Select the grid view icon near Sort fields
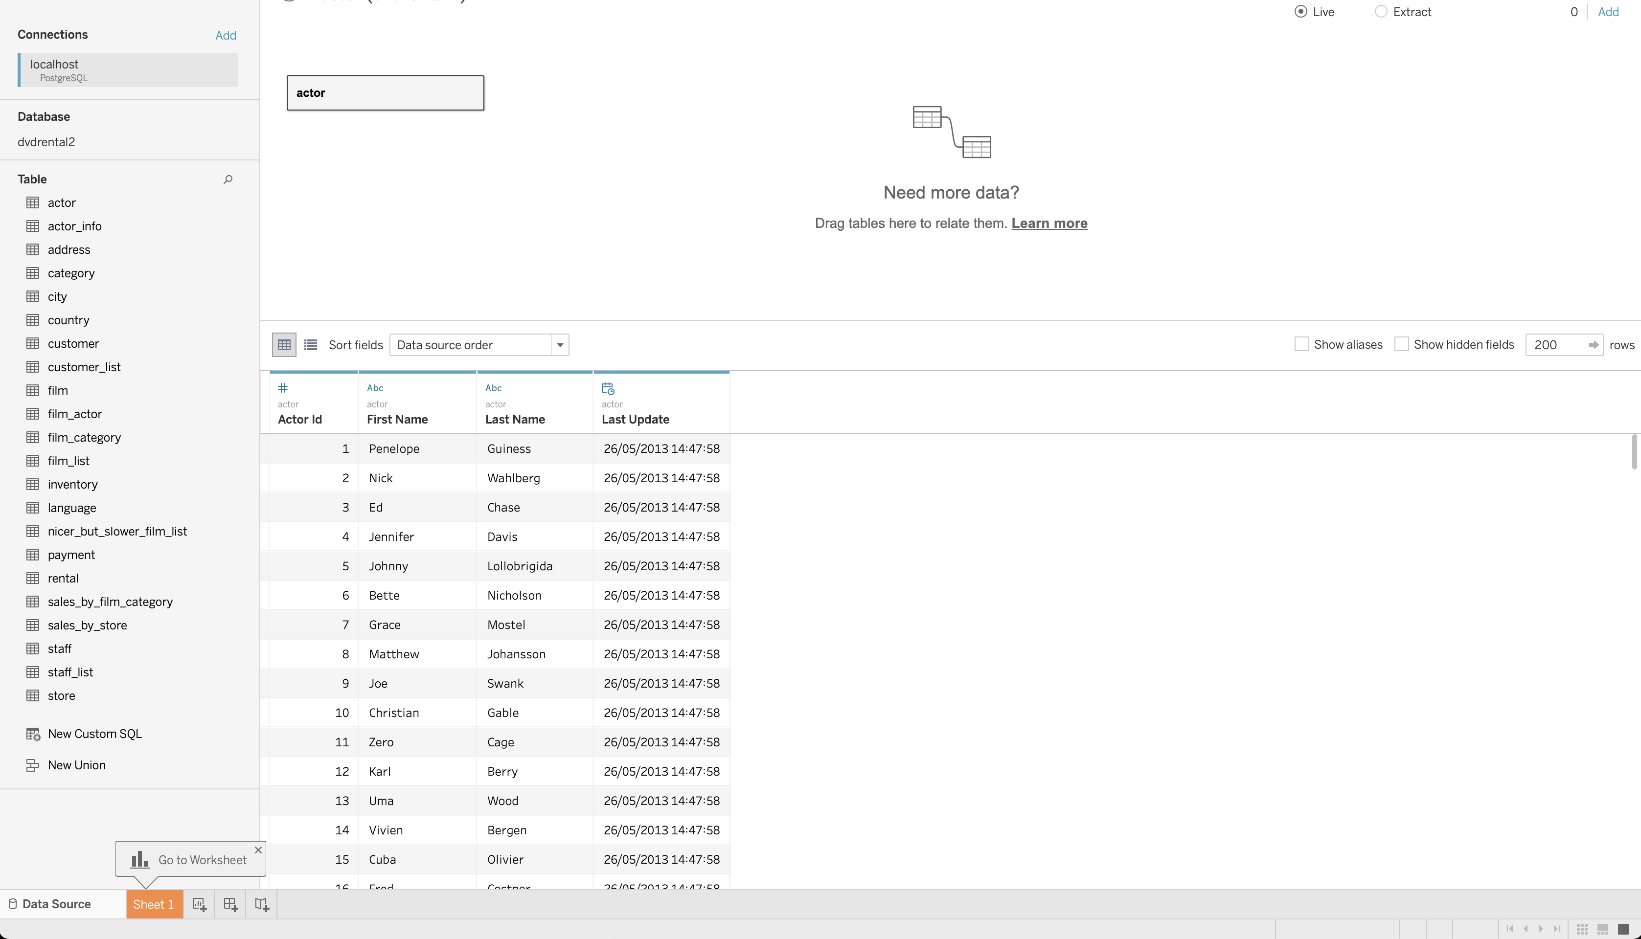Screen dimensions: 1641x939 [283, 344]
